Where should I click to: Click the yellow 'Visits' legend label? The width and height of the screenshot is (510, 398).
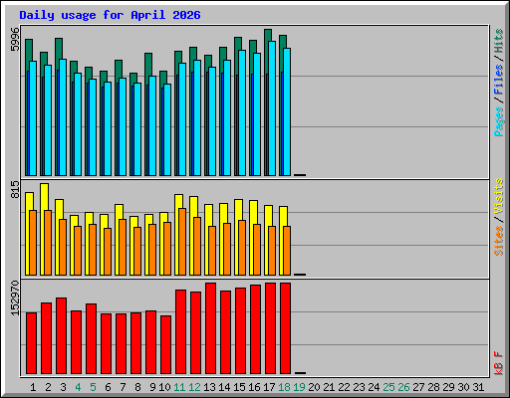(x=499, y=196)
